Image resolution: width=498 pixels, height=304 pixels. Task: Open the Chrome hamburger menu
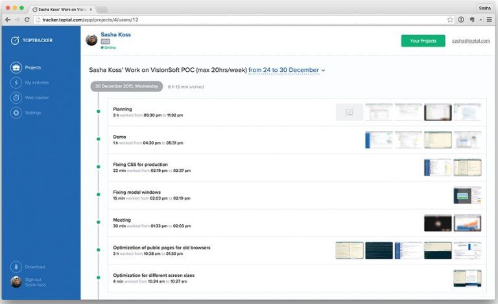489,19
